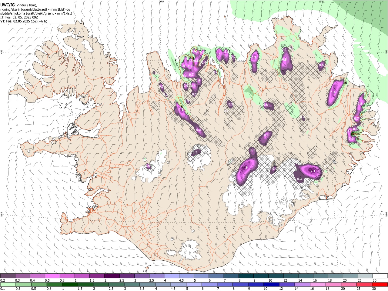The image size is (388, 291).
Task: Select the valid time line 'VT: Fös. 02.05.2025 15Z'
Action: pos(18,22)
